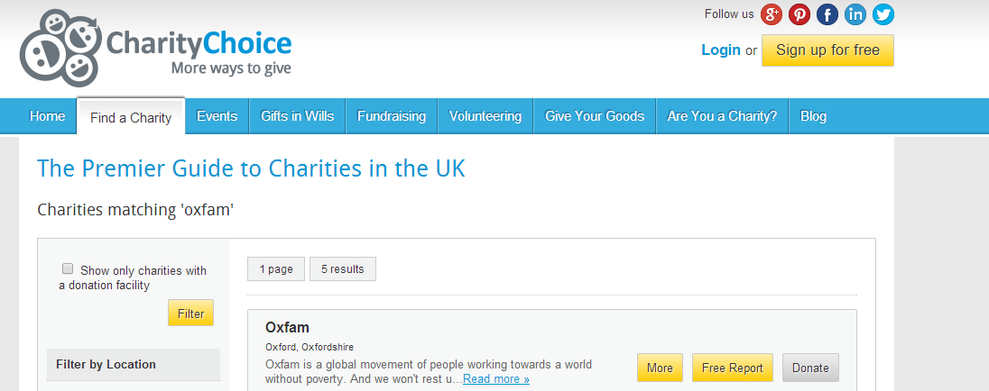The height and width of the screenshot is (391, 989).
Task: Go to the Home menu item
Action: pos(47,116)
